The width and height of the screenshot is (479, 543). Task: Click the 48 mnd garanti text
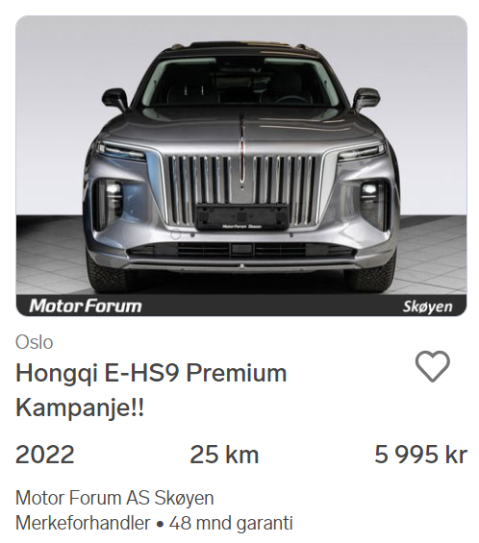(x=231, y=523)
